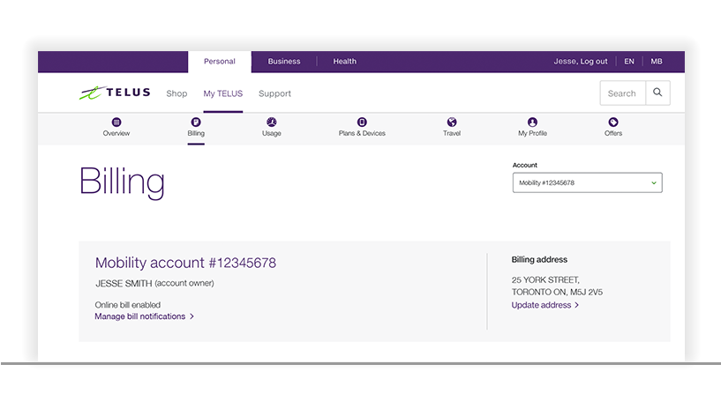The image size is (721, 409).
Task: Click the JESSE SMITH account owner text
Action: (x=154, y=283)
